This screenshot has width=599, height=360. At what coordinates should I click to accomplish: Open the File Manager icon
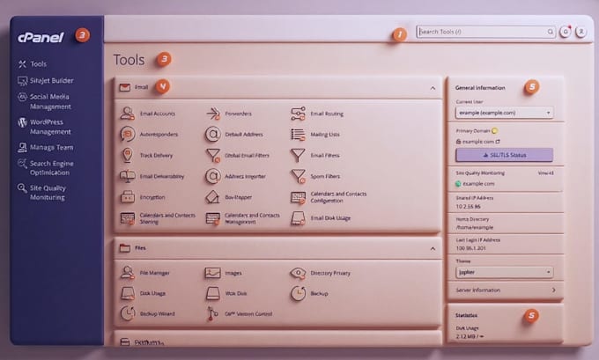pyautogui.click(x=127, y=273)
